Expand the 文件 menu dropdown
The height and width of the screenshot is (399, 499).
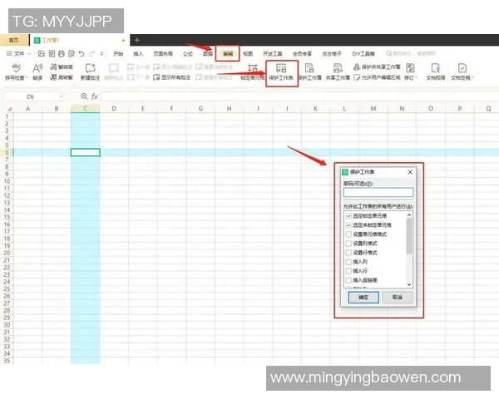[x=18, y=53]
